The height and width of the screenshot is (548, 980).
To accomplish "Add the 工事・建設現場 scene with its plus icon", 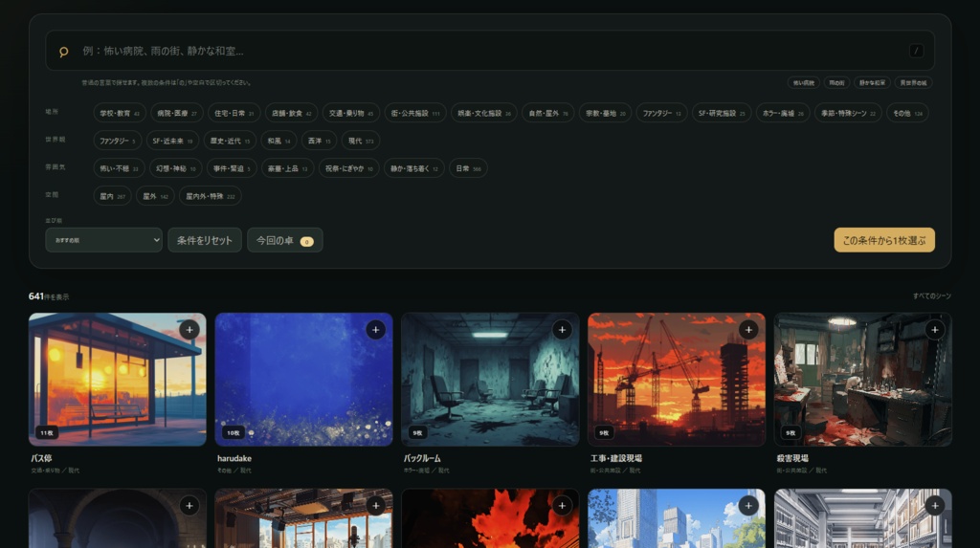I will coord(748,330).
